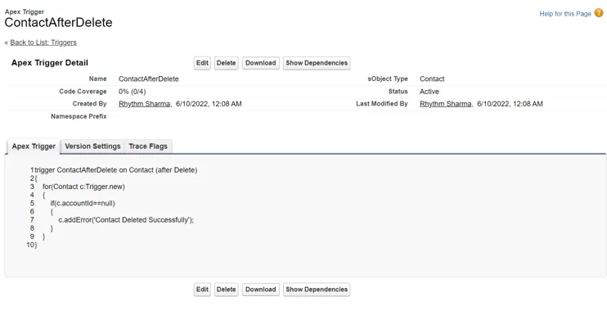The width and height of the screenshot is (607, 310).
Task: Click the ContactAfterDelete page title
Action: point(58,22)
